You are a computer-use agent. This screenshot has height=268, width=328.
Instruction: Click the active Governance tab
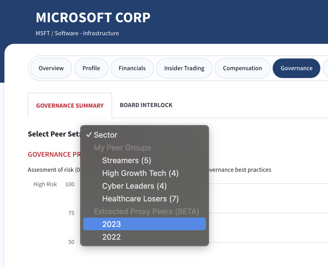point(296,68)
